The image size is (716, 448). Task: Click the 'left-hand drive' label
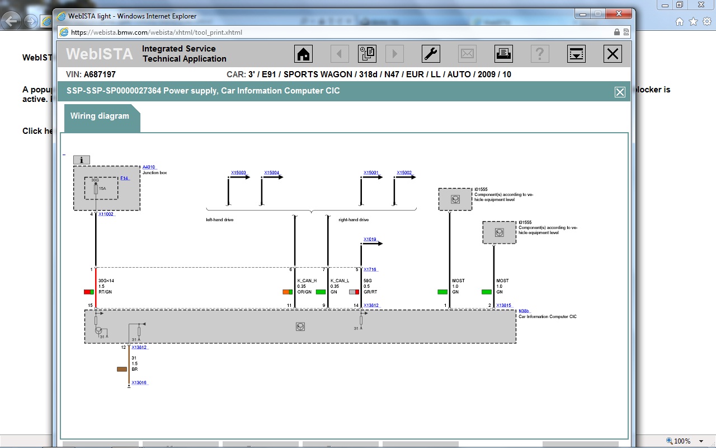click(220, 220)
